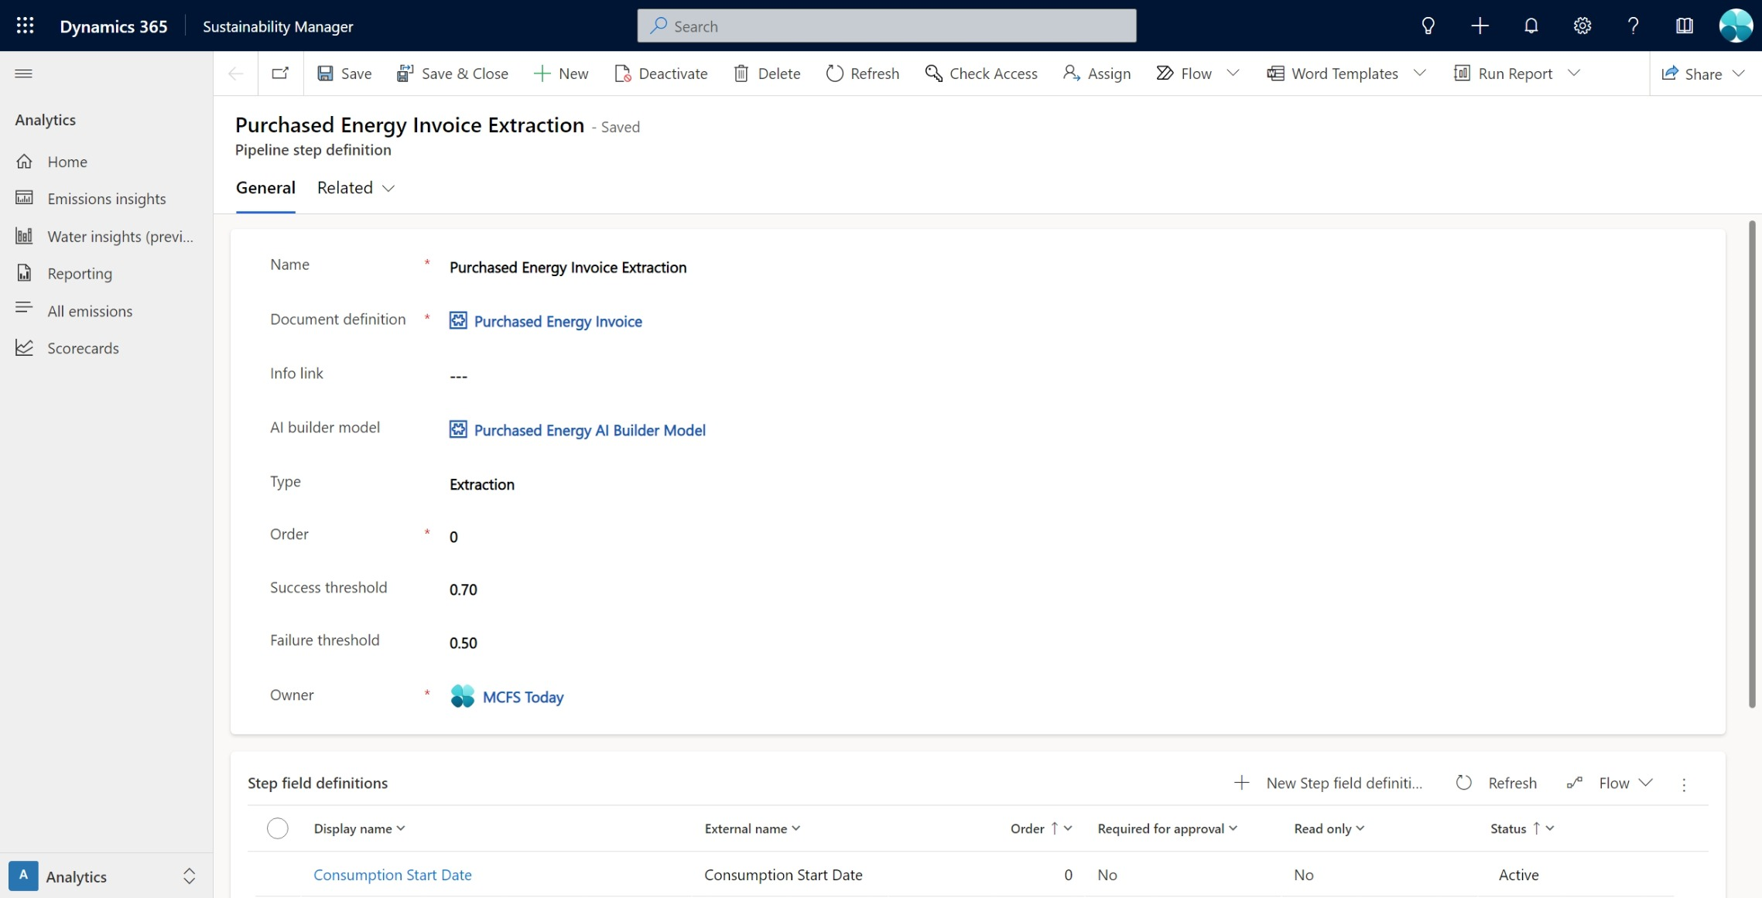Click Run Report
Screen dimensions: 1762x898
(x=1503, y=73)
